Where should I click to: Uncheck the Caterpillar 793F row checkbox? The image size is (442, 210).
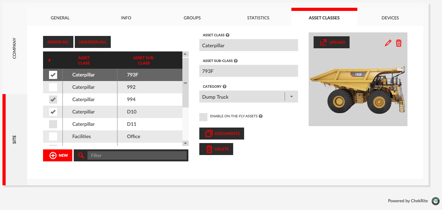[53, 75]
